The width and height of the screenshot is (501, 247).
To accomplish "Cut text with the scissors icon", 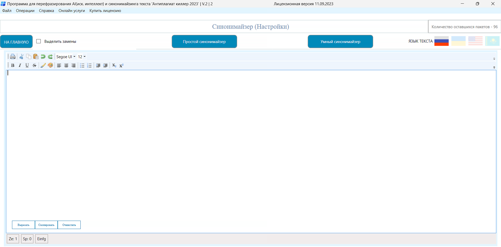I will [x=21, y=57].
